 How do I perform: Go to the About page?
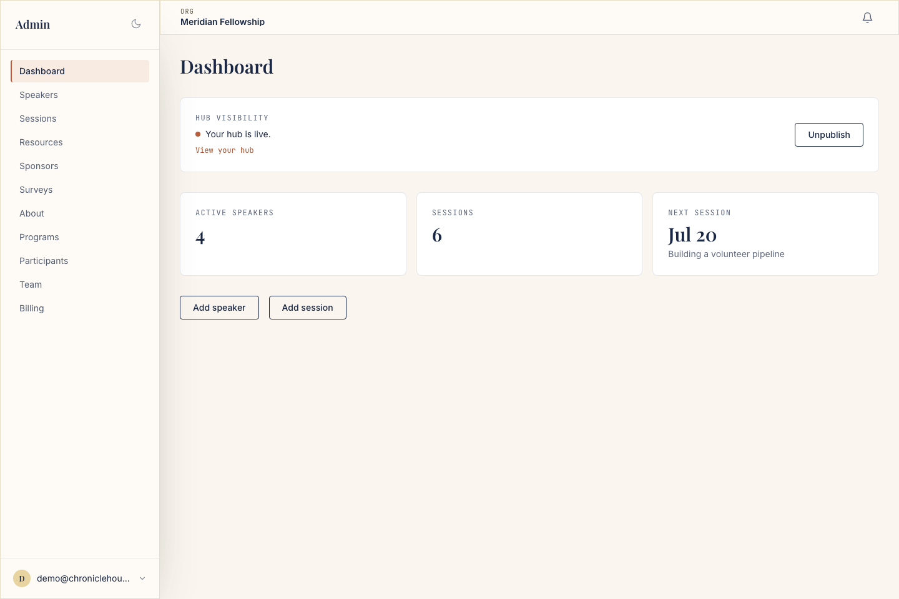(x=80, y=213)
